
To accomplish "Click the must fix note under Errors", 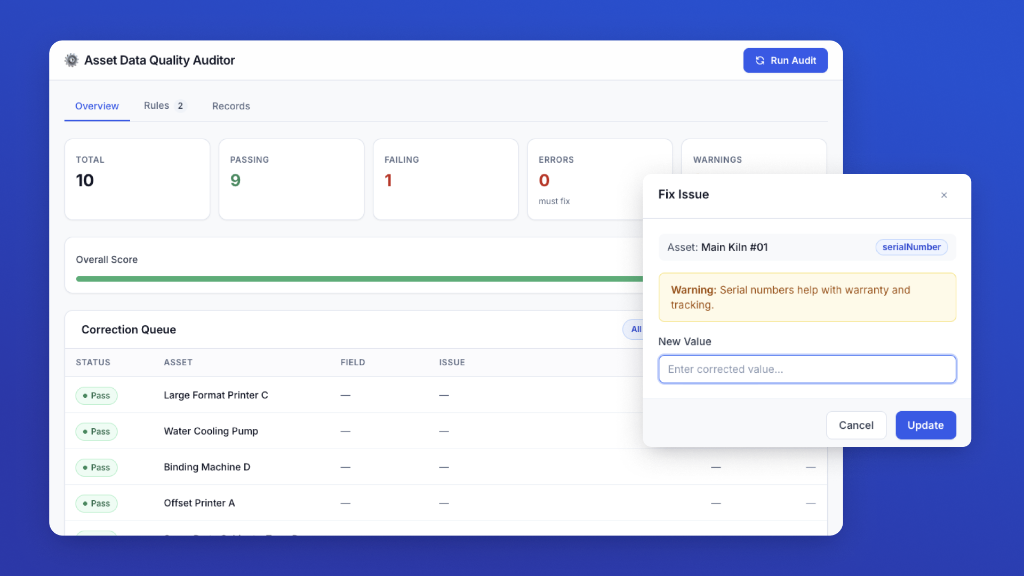I will coord(554,201).
